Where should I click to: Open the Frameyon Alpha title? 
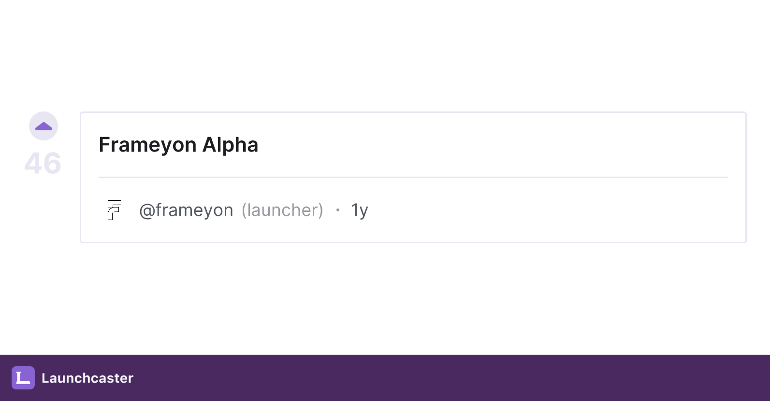coord(178,145)
